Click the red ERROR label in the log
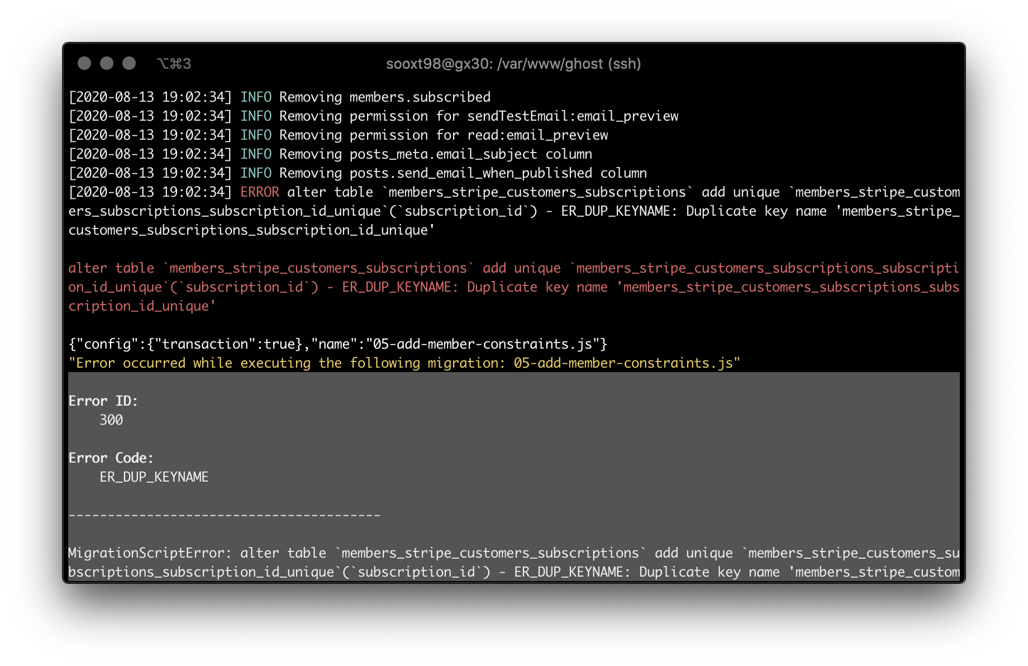 260,192
